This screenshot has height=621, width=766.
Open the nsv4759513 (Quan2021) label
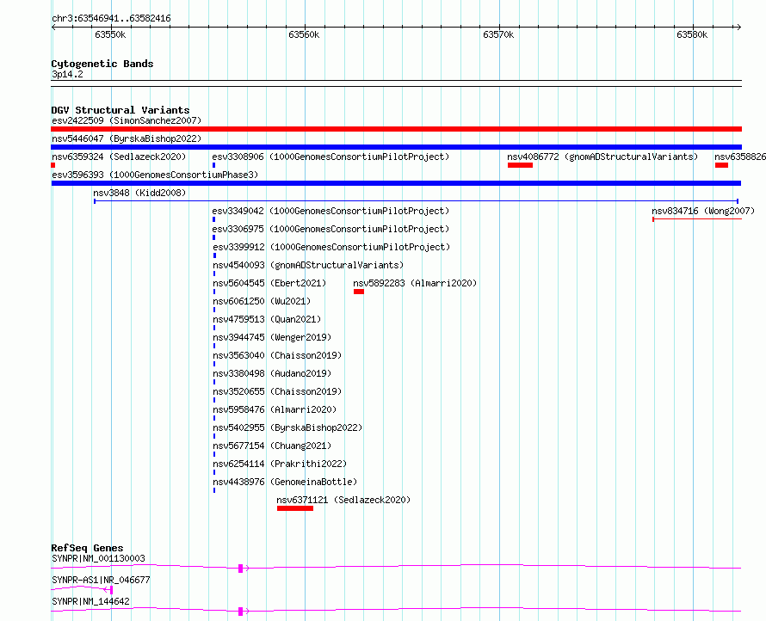tap(267, 319)
